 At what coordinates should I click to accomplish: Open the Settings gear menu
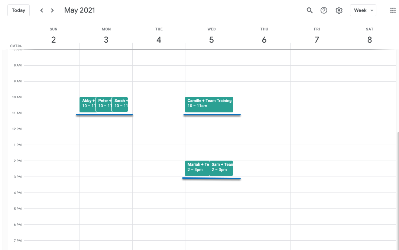pos(339,10)
